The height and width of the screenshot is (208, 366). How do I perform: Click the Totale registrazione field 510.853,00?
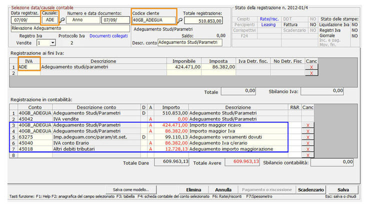pyautogui.click(x=203, y=21)
